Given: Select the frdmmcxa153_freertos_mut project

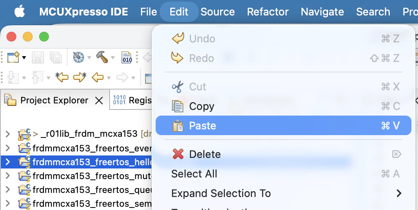Looking at the screenshot, I should click(92, 176).
